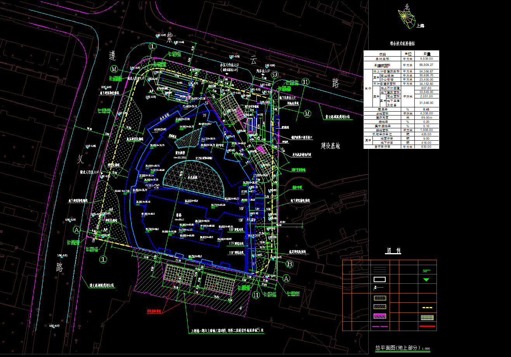Screen dimensions: 511x357
Task: Select the magenta hatch legend swatch
Action: 379,316
